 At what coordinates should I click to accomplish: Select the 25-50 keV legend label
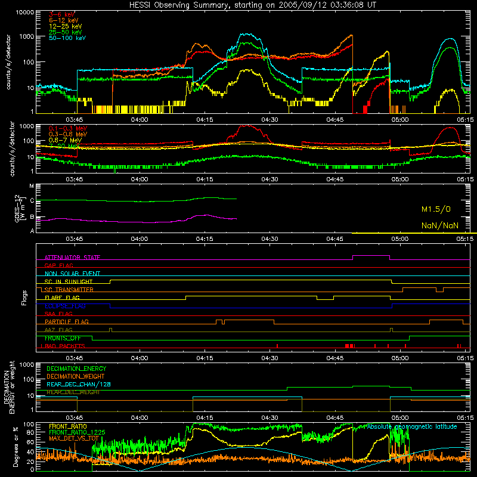click(66, 32)
